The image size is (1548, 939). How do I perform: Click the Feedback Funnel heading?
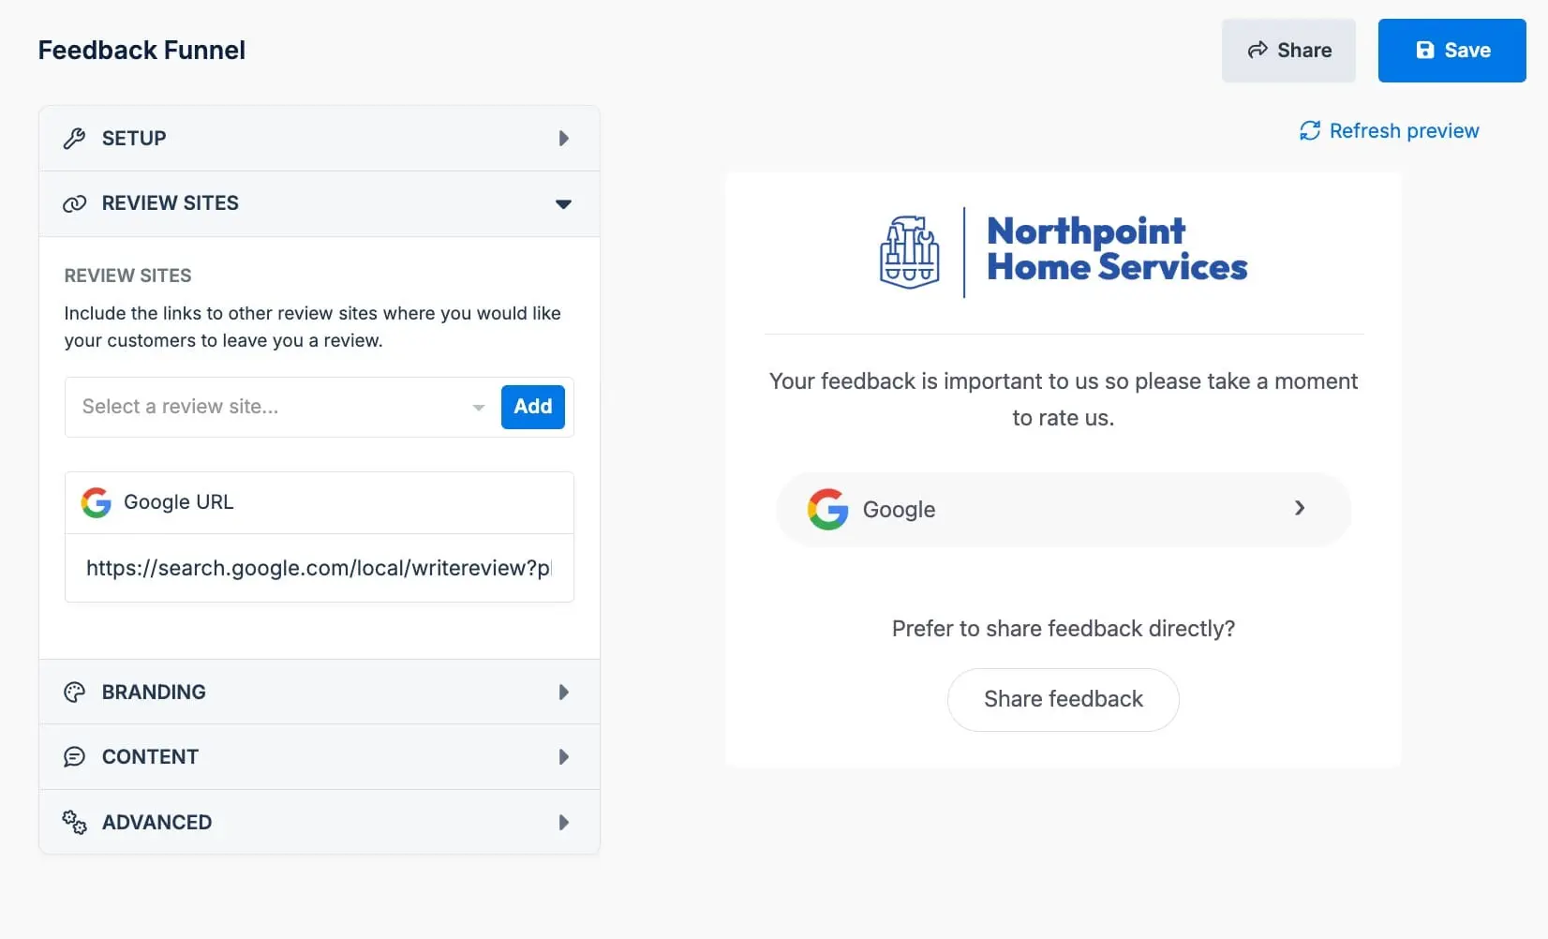click(x=141, y=51)
